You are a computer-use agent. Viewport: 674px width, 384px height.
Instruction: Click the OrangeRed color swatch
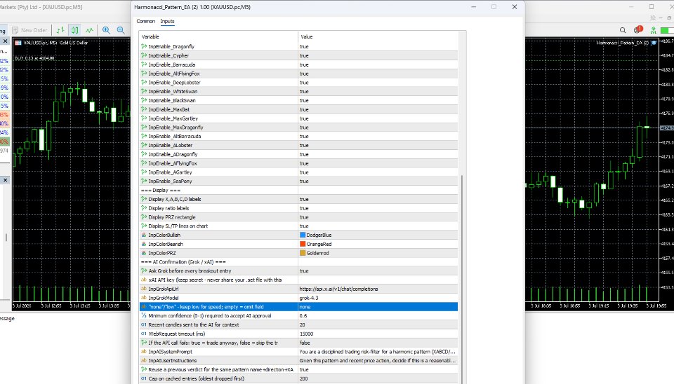coord(303,244)
